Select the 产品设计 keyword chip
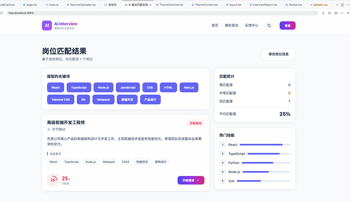This screenshot has width=351, height=202. tap(150, 100)
